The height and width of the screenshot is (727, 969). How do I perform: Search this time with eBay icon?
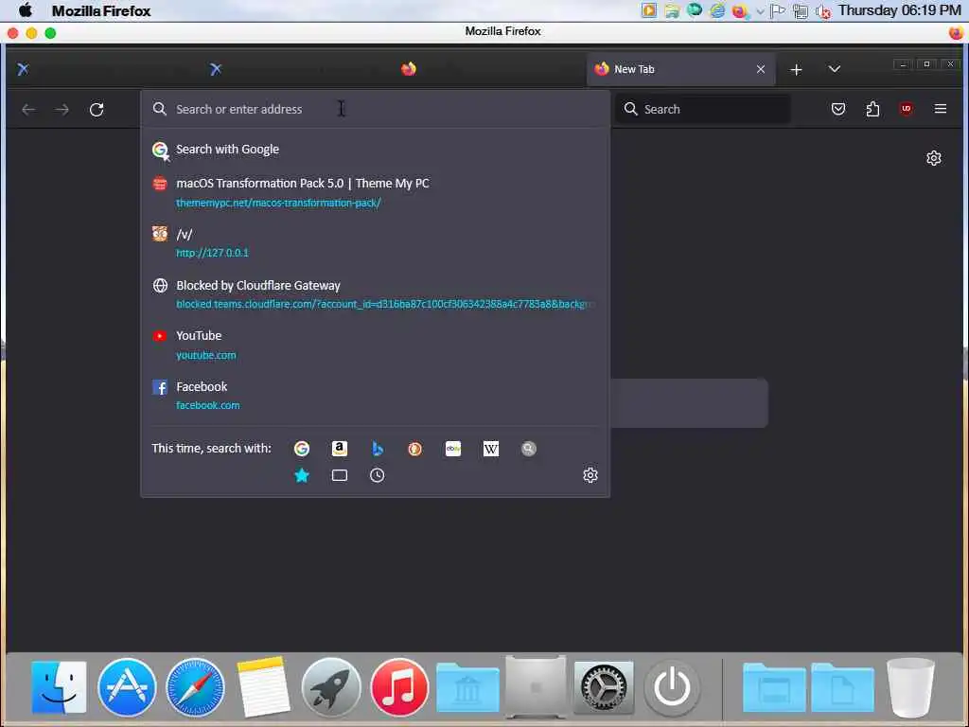click(x=453, y=448)
